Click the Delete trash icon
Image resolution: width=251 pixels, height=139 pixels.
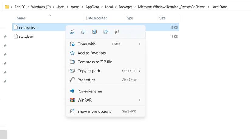pyautogui.click(x=117, y=32)
